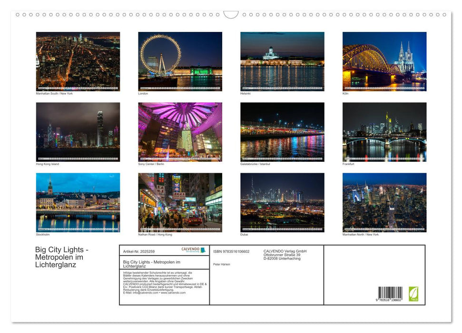This screenshot has height=333, width=462.
Task: Open the Galatabrücke / Istanbul thumbnail
Action: pos(282,132)
